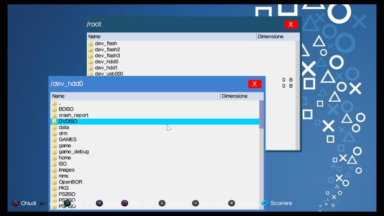The image size is (384, 216).
Task: Click the L stick button icon
Action: tap(162, 203)
